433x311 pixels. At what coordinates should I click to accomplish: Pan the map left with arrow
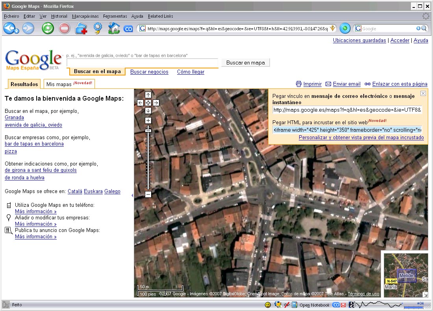click(x=140, y=103)
